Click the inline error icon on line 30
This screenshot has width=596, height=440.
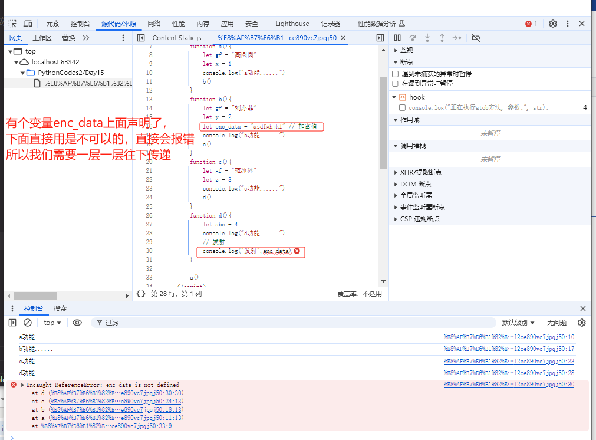(297, 251)
